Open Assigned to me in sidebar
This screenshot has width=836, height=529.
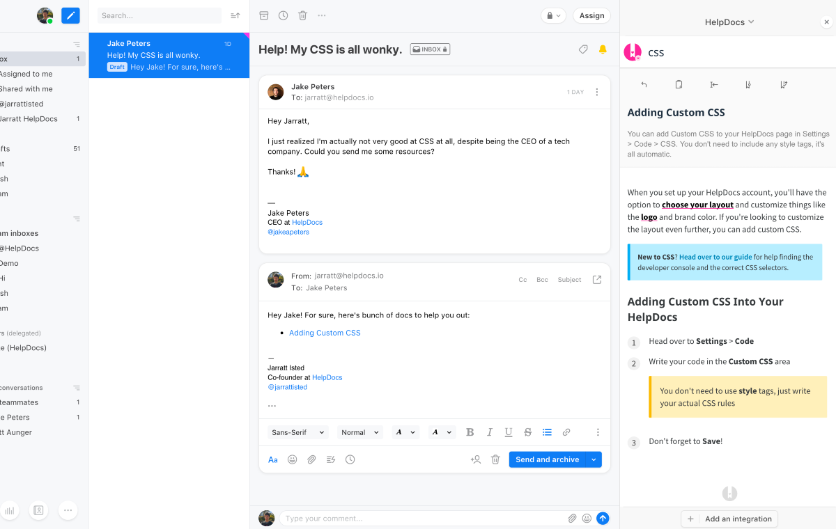(26, 74)
